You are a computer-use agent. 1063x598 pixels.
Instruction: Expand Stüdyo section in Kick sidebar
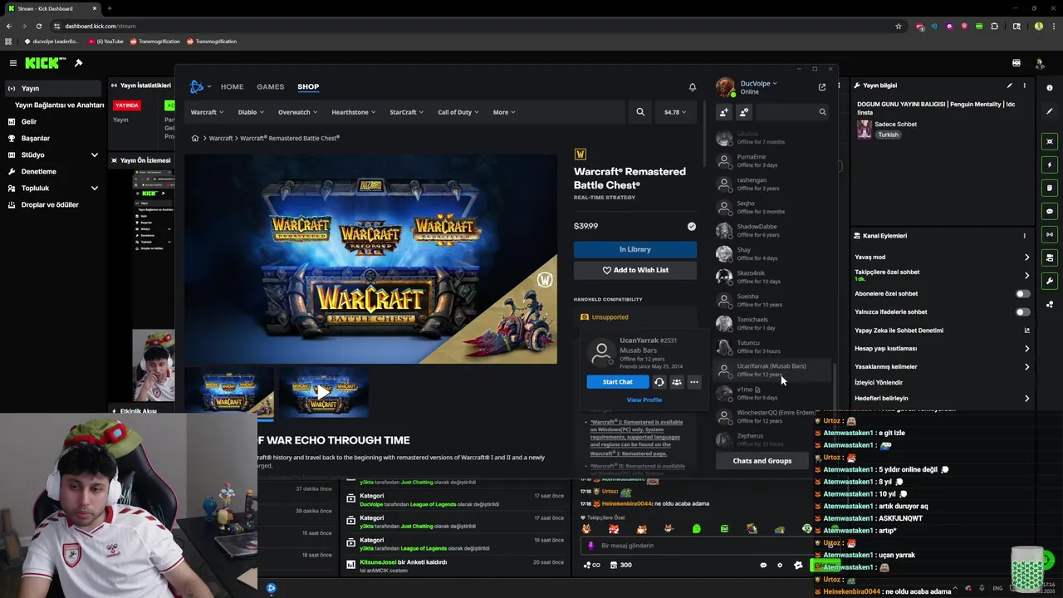click(x=94, y=155)
